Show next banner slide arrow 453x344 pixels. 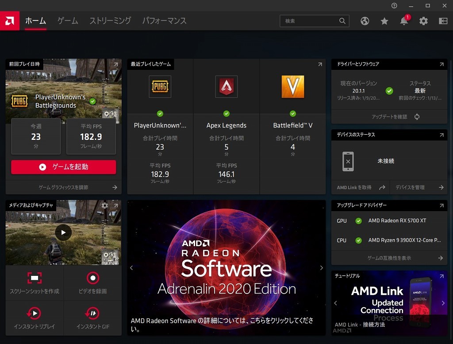click(321, 268)
